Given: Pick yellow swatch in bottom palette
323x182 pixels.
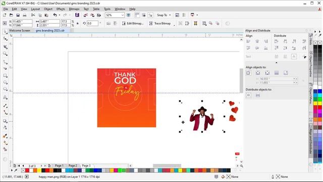Looking at the screenshot, I should 39,170.
